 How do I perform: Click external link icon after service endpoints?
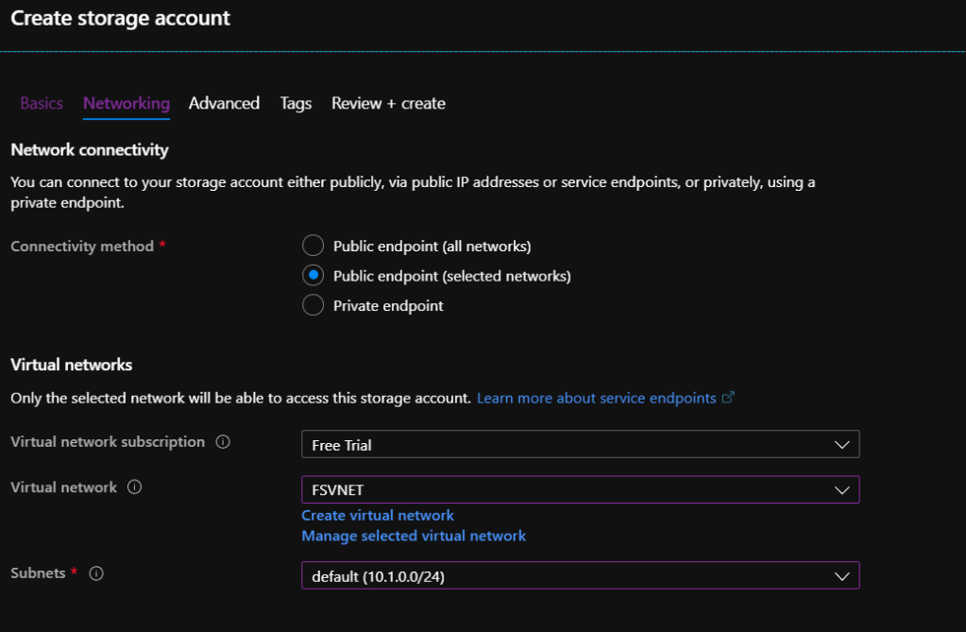coord(728,398)
